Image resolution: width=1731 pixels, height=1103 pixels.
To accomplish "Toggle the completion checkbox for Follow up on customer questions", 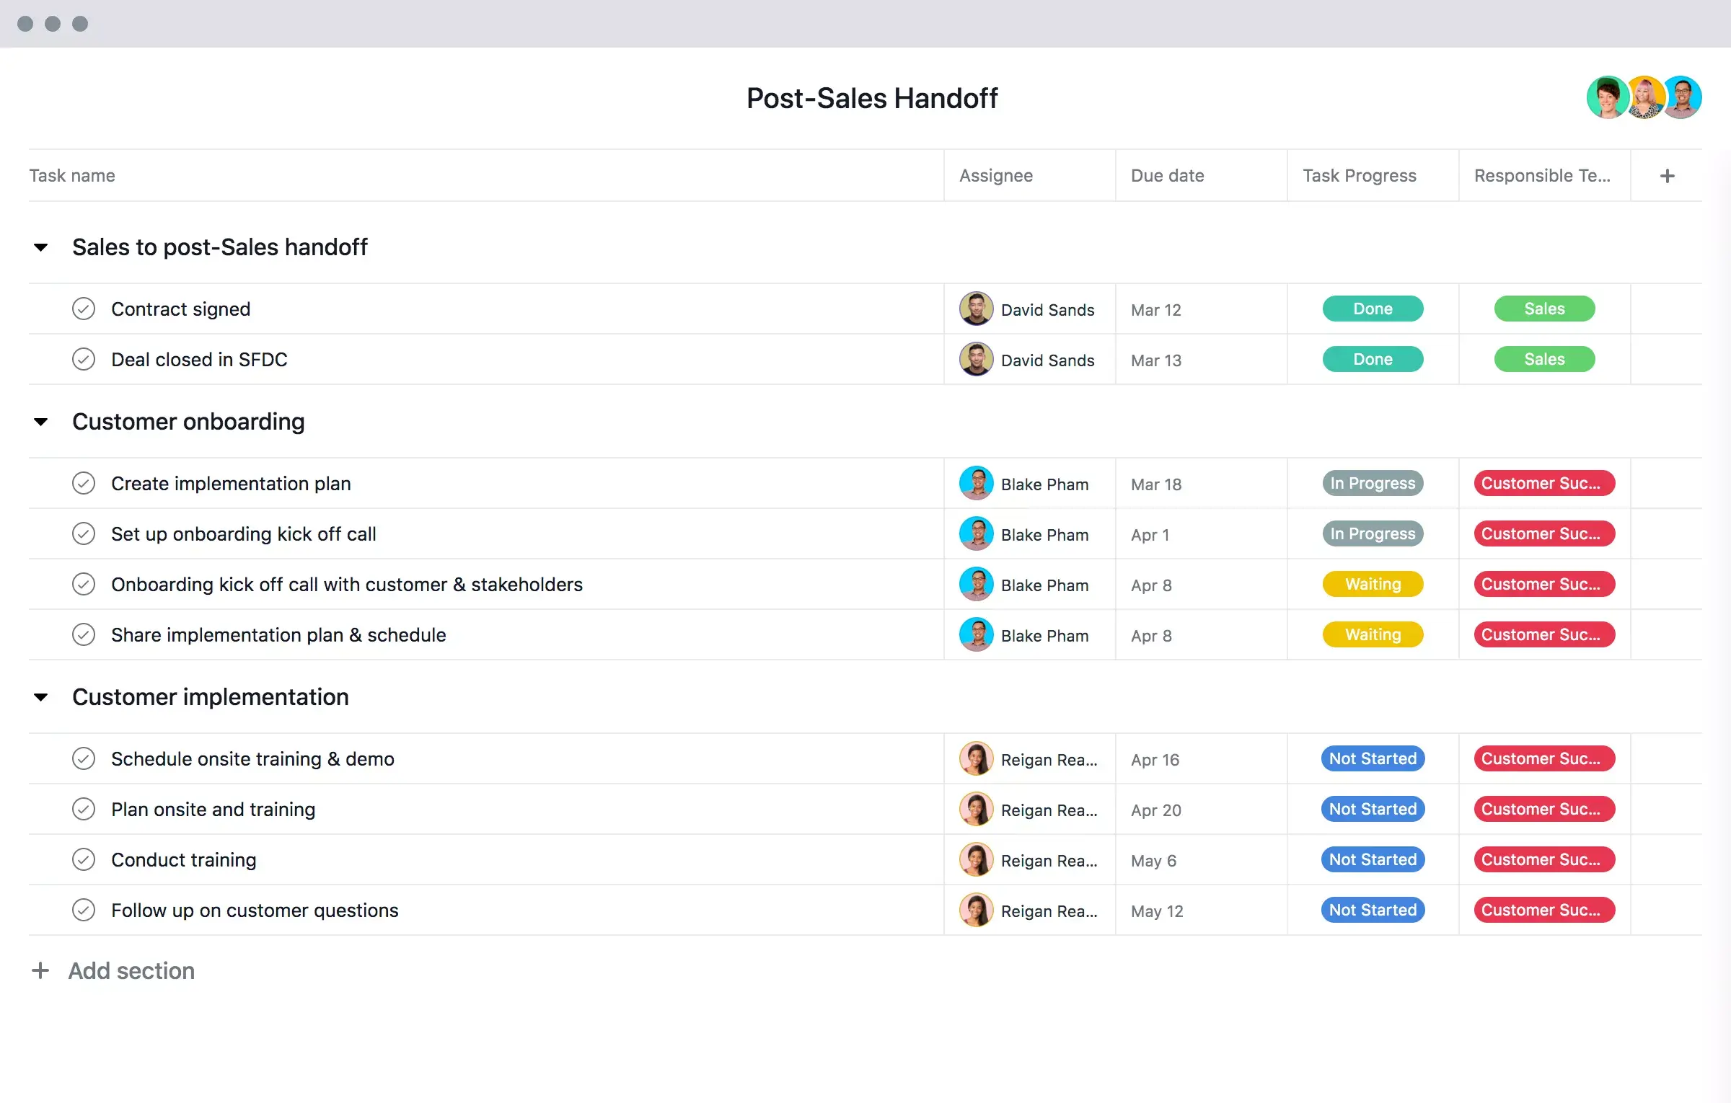I will coord(83,909).
